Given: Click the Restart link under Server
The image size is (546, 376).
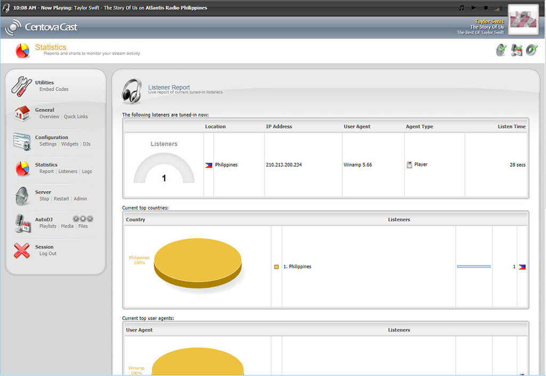Looking at the screenshot, I should [x=61, y=199].
